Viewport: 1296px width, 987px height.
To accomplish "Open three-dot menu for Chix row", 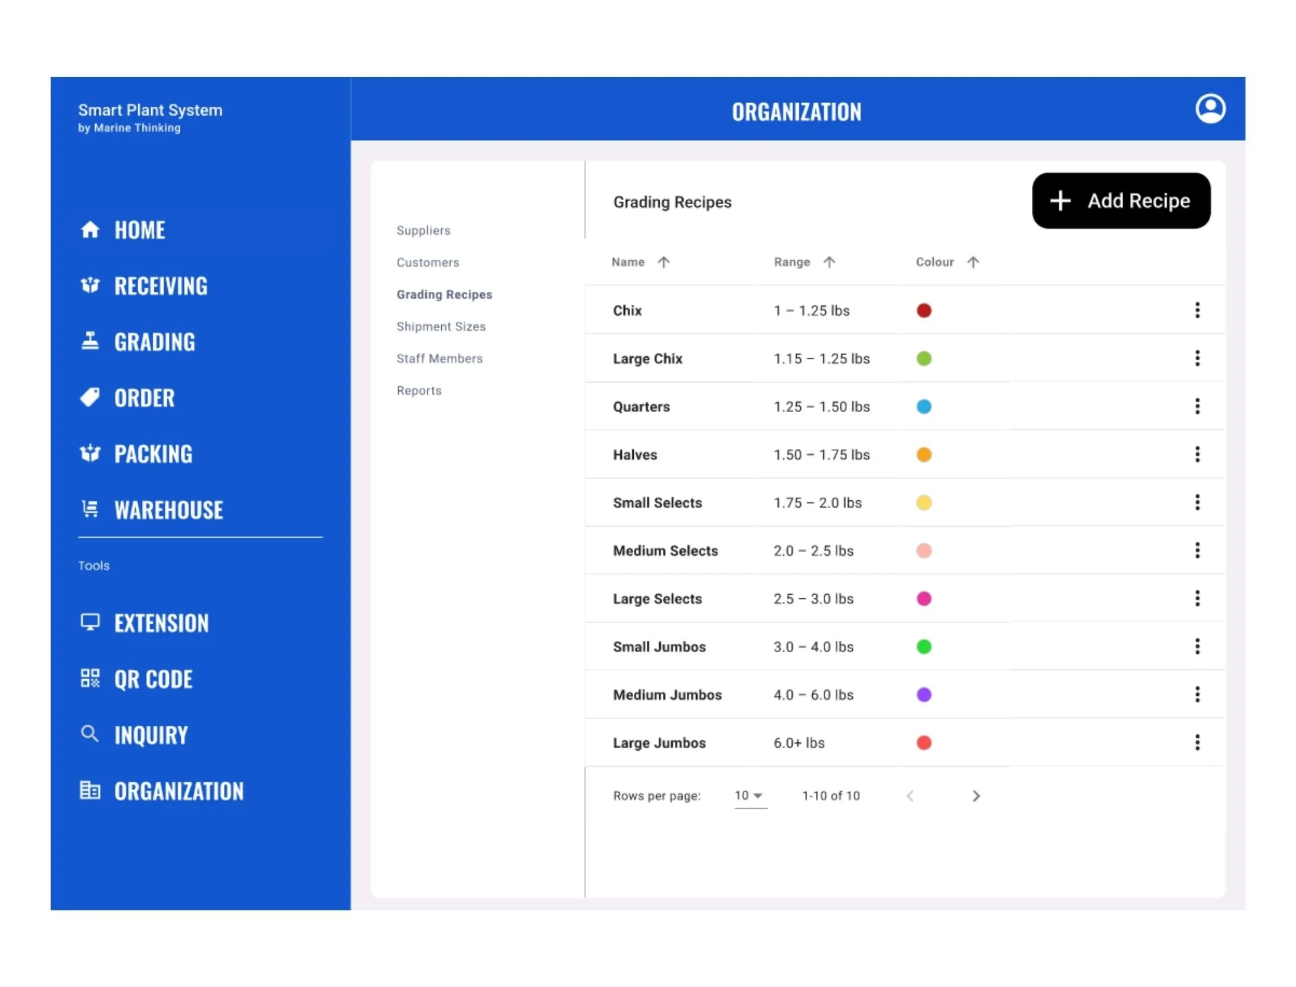I will 1197,310.
